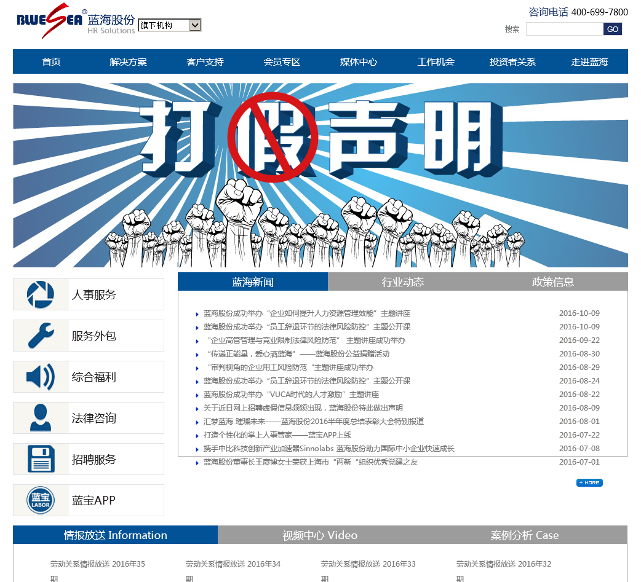Switch to the 蓝海新闻 tab
Screen dimensions: 641x582
(x=253, y=282)
